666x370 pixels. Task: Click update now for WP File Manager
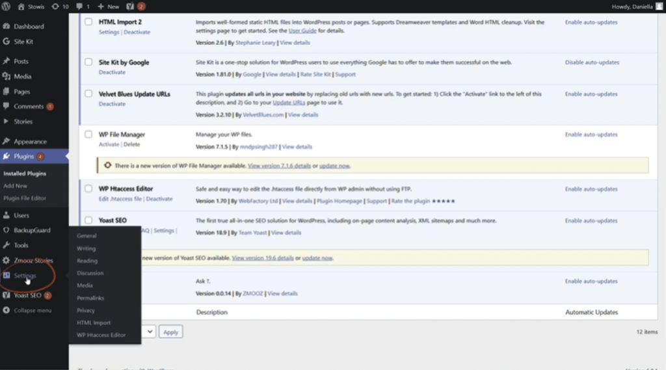click(x=334, y=166)
